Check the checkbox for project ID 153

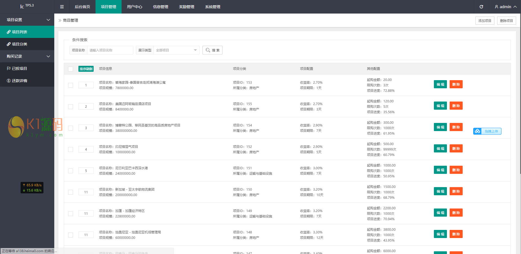[x=71, y=85]
